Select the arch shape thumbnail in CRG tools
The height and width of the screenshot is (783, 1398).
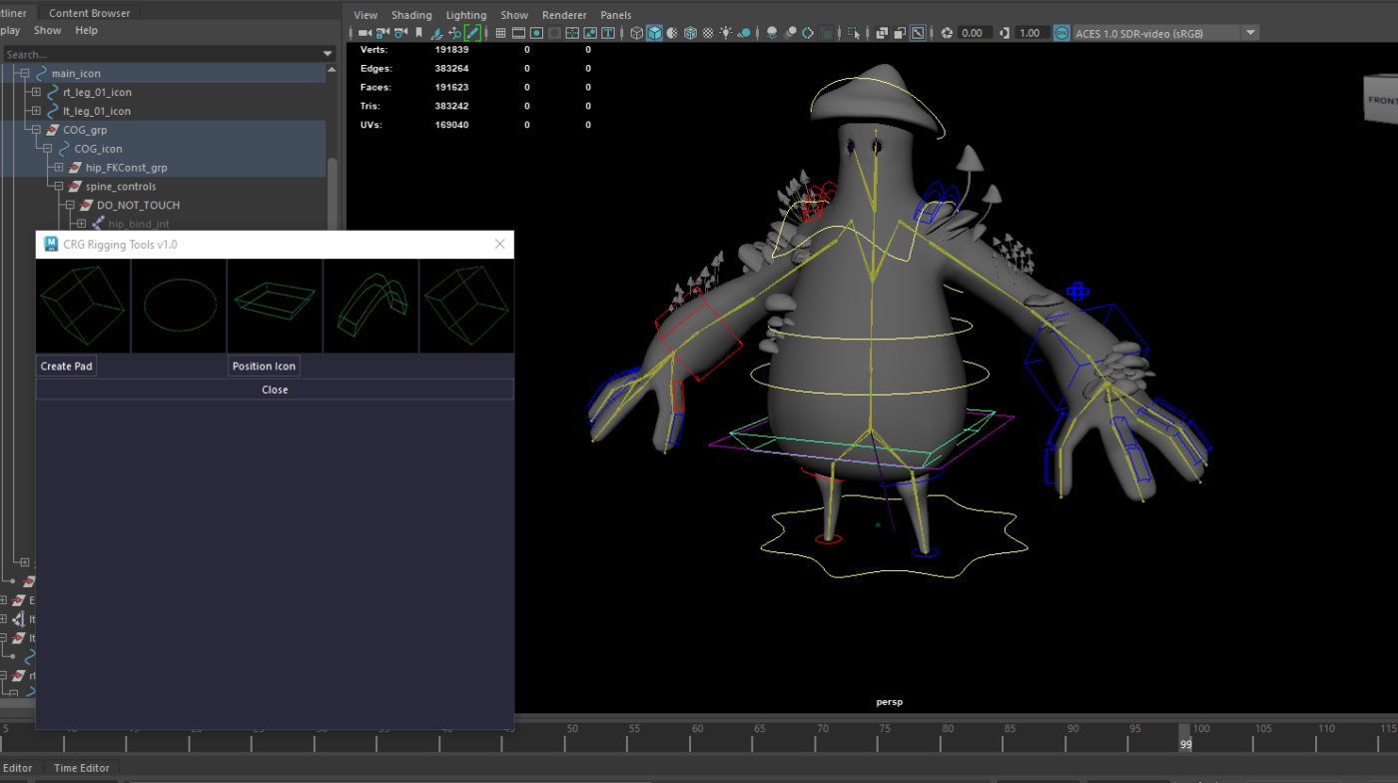click(370, 306)
